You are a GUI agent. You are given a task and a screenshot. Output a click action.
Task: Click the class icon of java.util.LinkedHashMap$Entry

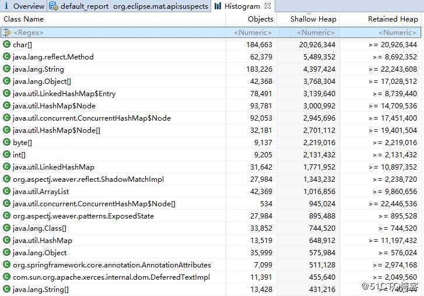6,93
